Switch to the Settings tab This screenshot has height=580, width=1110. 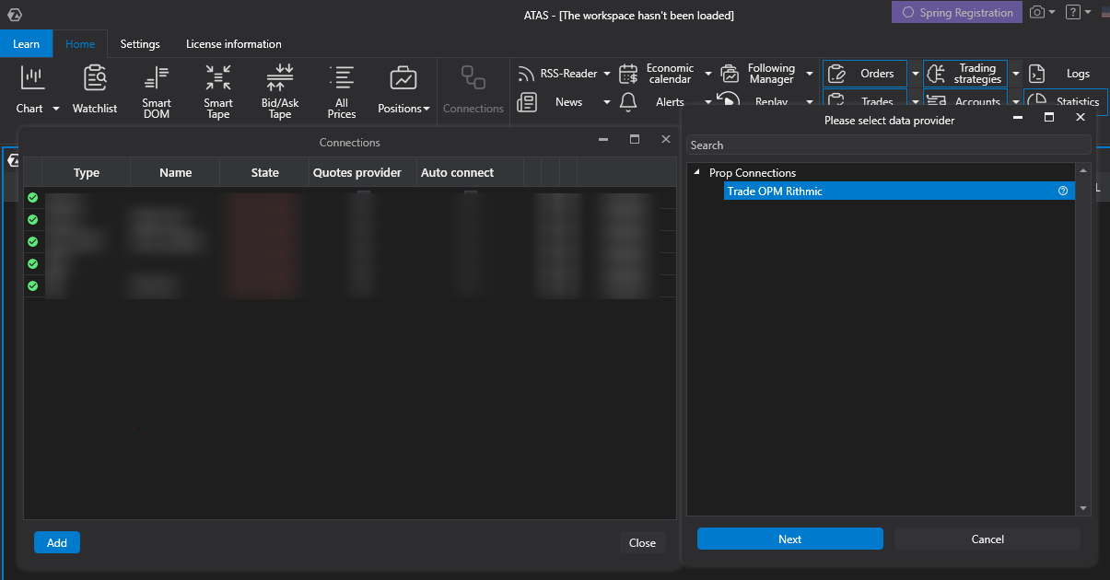click(140, 43)
